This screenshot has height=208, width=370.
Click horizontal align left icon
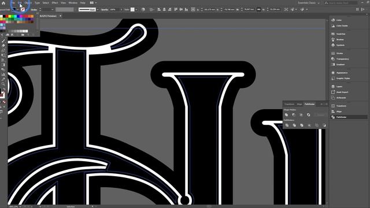(x=159, y=9)
